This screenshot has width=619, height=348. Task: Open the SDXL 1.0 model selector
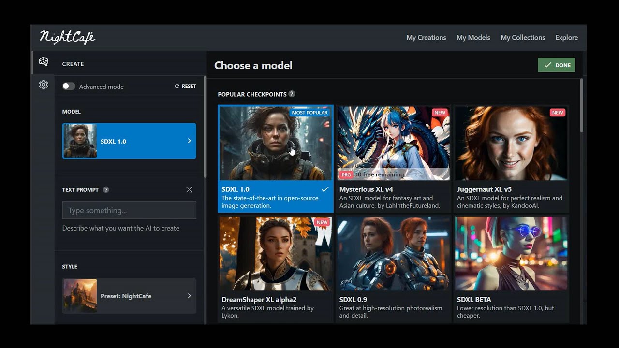pyautogui.click(x=129, y=141)
